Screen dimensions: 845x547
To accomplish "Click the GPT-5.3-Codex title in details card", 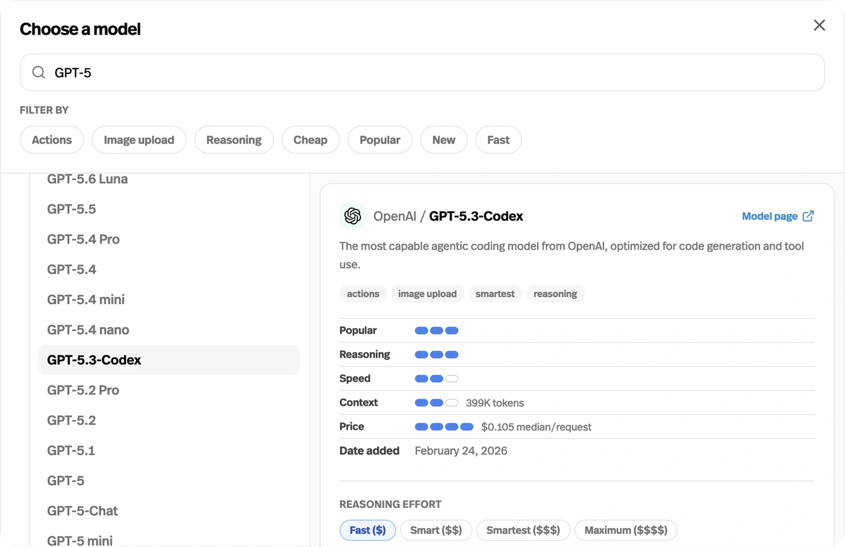I will coord(476,216).
